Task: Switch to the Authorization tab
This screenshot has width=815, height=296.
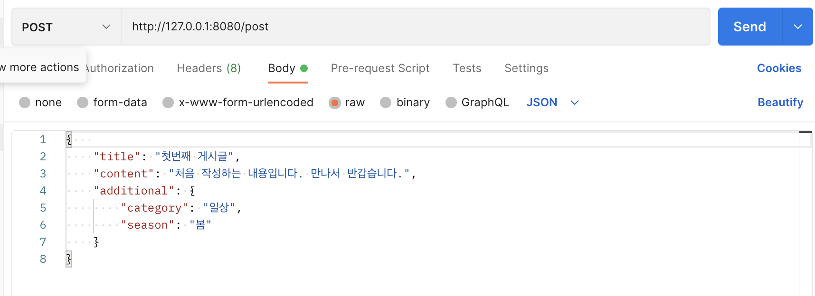Action: pos(121,68)
